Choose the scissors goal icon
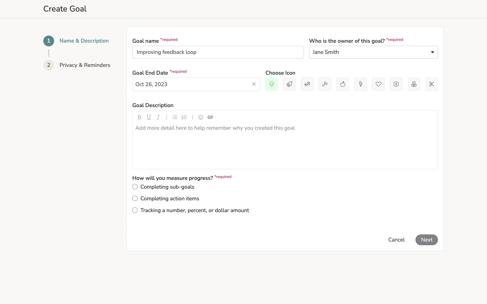Viewport: 487px width, 304px height. tap(431, 84)
